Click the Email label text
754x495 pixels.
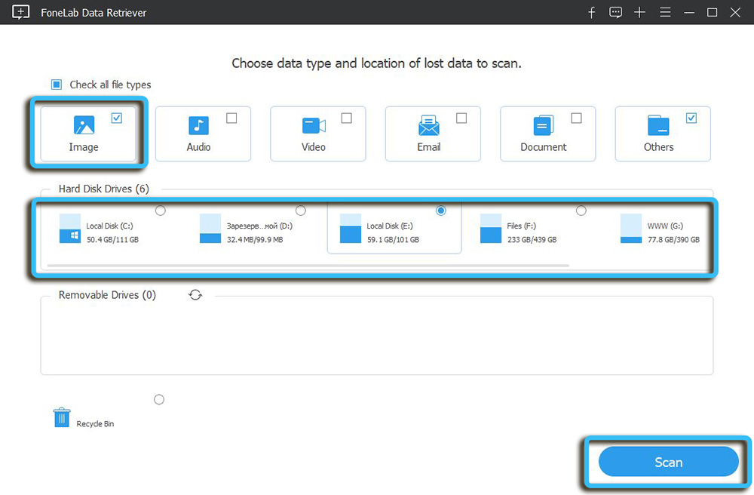tap(428, 147)
